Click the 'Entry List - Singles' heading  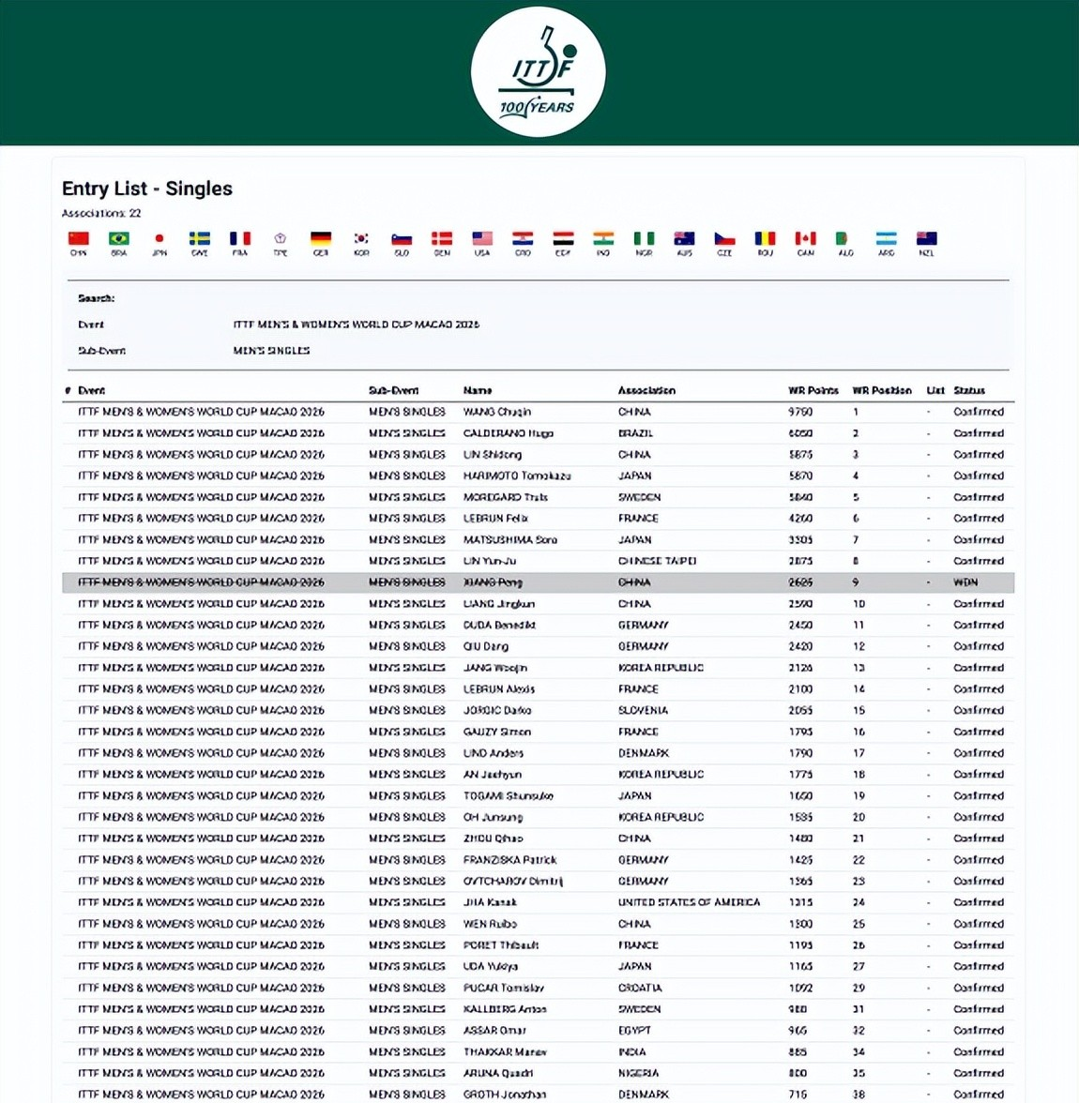pos(147,189)
